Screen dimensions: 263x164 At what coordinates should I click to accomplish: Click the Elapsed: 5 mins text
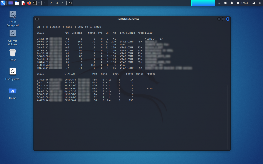coord(61,27)
